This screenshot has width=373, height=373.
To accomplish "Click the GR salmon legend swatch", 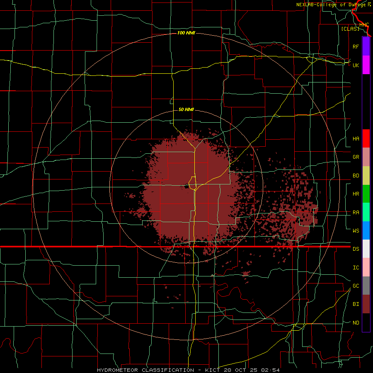I will 366,157.
